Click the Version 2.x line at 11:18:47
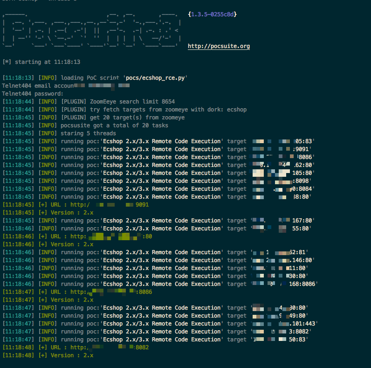The height and width of the screenshot is (368, 371). 48,300
